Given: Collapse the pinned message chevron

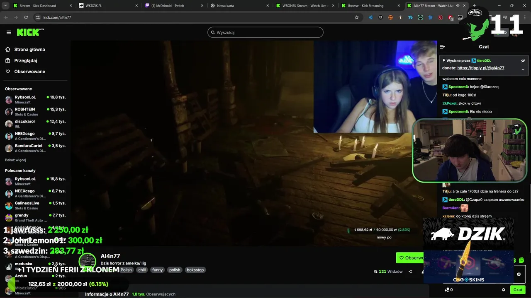Looking at the screenshot, I should tap(523, 70).
